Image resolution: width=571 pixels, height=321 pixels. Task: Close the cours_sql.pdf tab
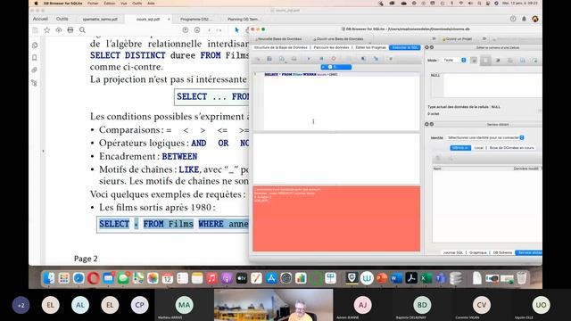click(x=169, y=19)
